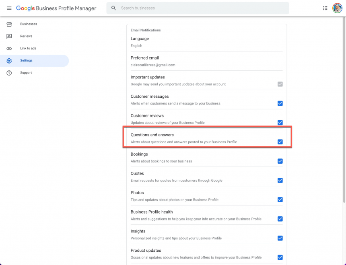The image size is (346, 265).
Task: Click the Support question mark icon
Action: pyautogui.click(x=9, y=73)
